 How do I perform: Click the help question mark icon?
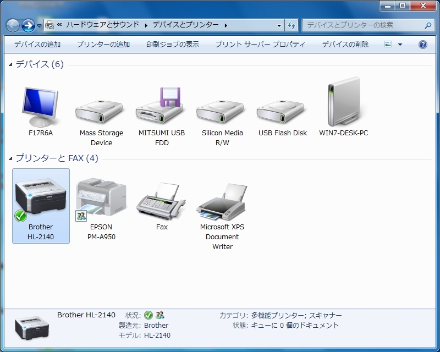click(422, 45)
